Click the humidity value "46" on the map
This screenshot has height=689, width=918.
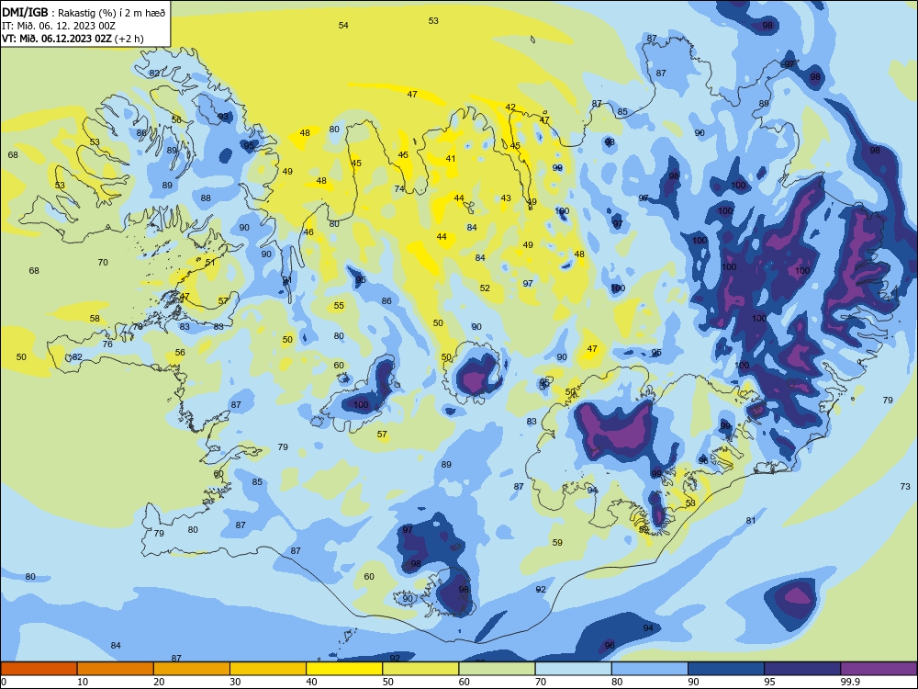coord(308,232)
